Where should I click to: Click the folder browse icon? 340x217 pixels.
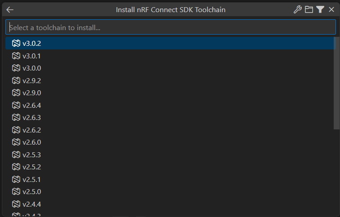[309, 9]
